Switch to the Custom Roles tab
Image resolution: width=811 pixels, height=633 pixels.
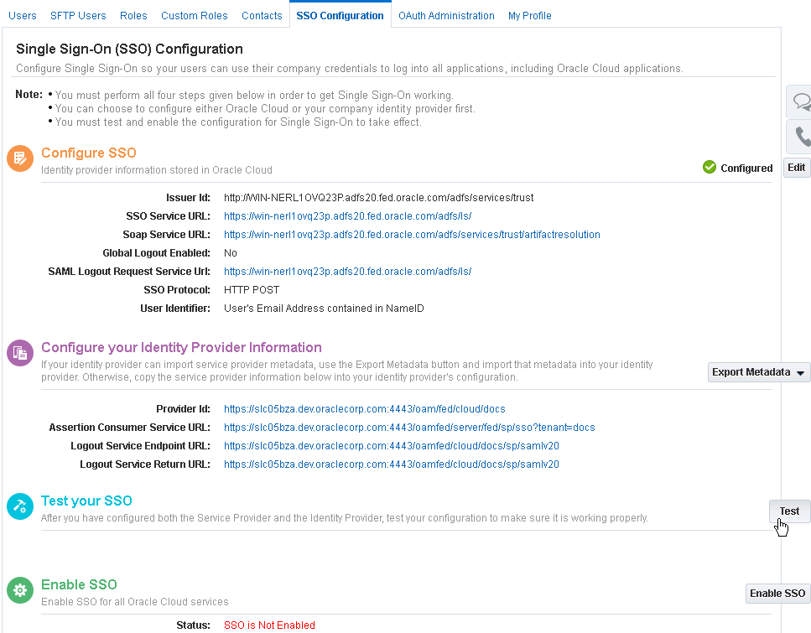pos(194,15)
